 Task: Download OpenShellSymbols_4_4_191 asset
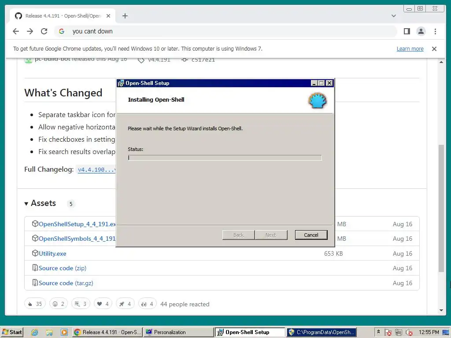(x=77, y=239)
